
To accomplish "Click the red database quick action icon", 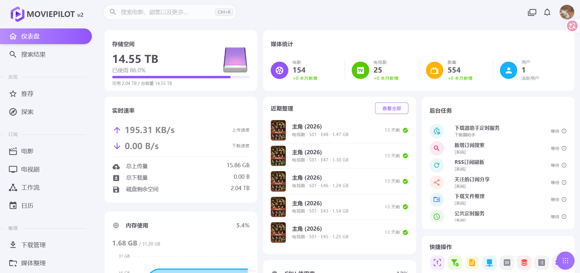I will [x=524, y=262].
